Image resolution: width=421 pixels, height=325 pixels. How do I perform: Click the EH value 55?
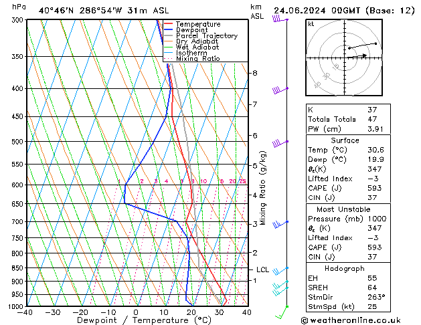[x=372, y=278]
